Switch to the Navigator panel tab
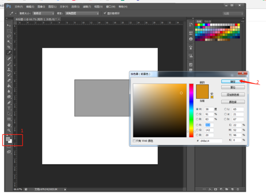Image resolution: width=266 pixels, height=193 pixels. pos(207,21)
